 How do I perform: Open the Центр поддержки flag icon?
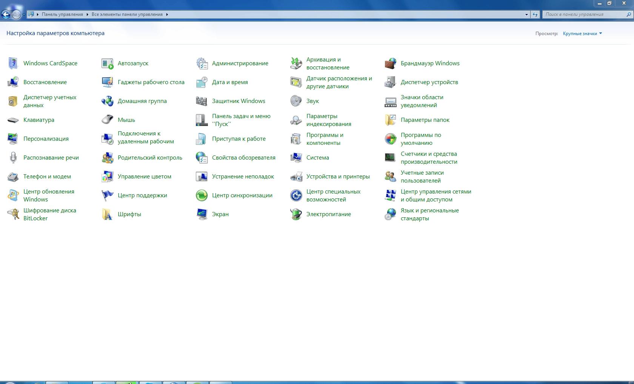click(108, 195)
